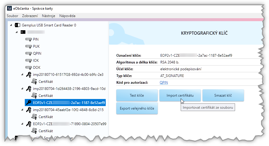Click certificate icon under EOP2v1 71890-0804 key

[34, 131]
